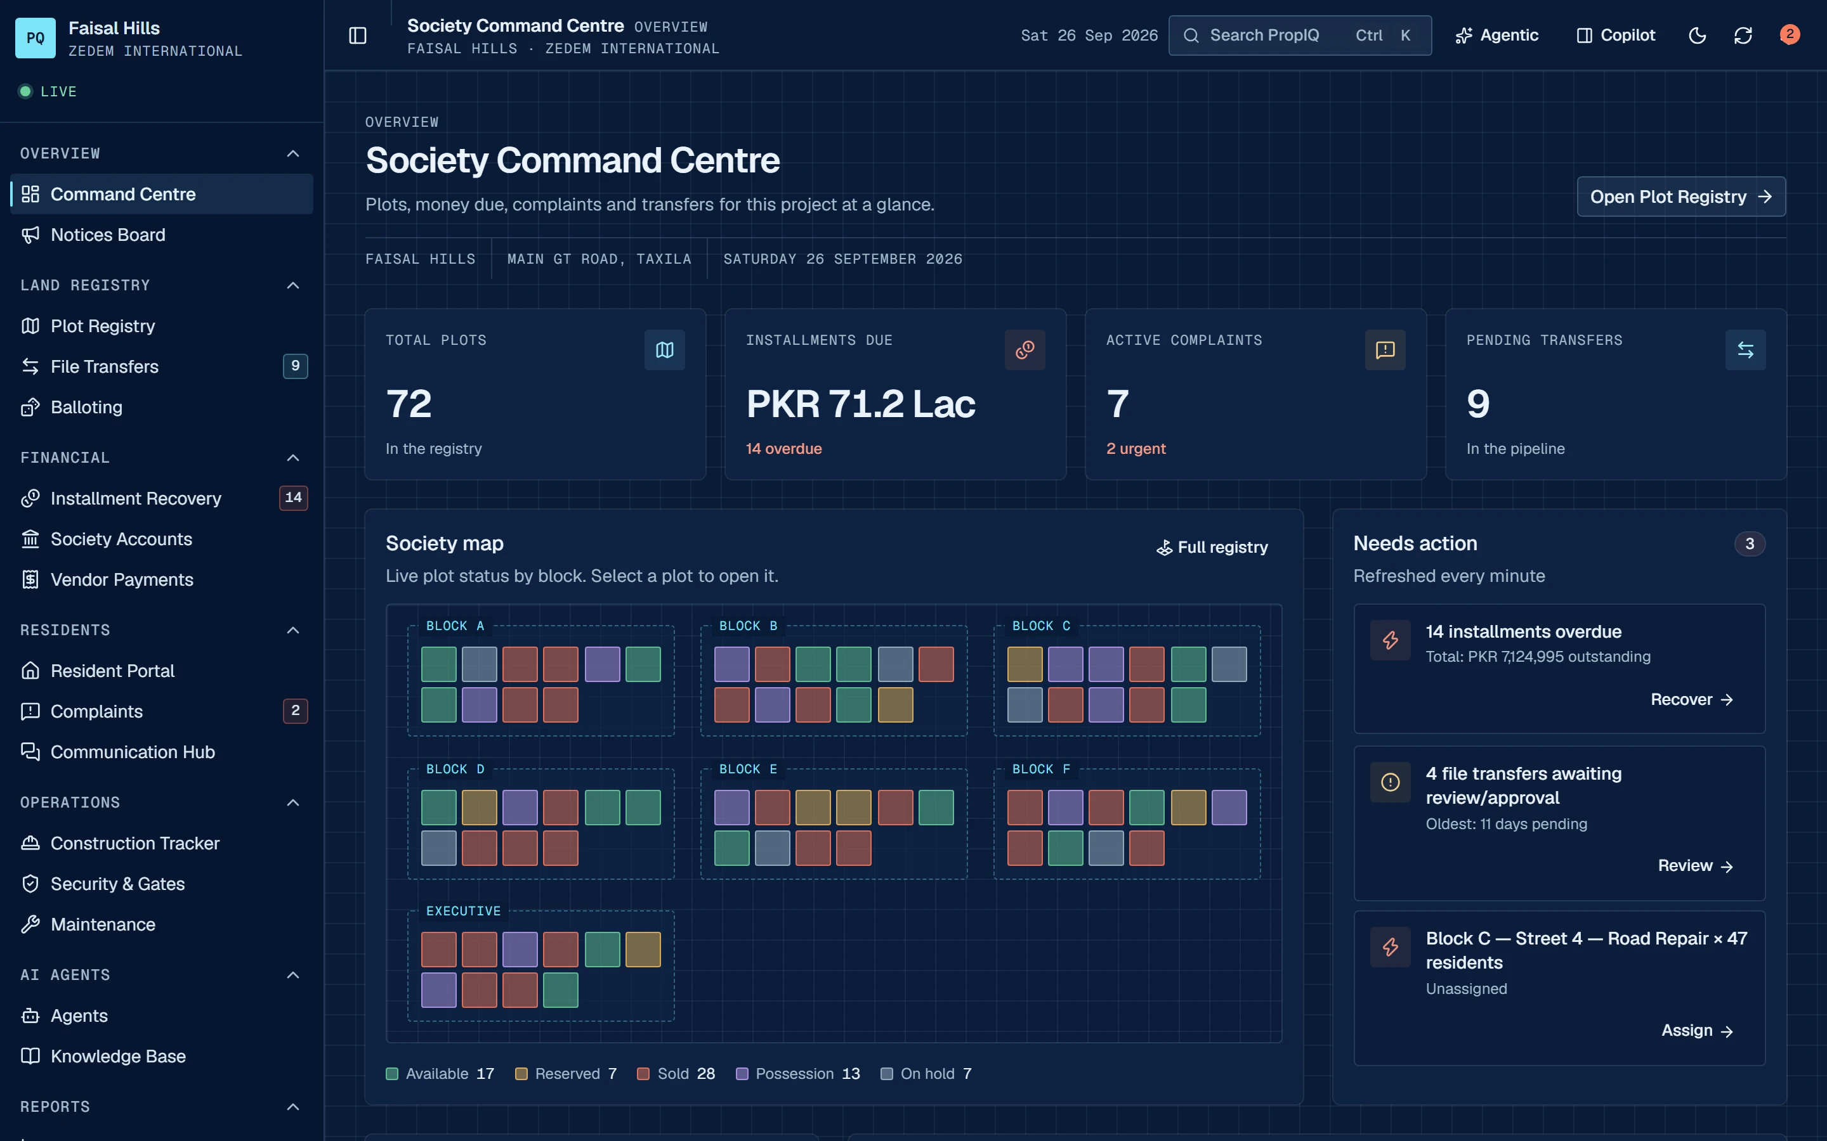1827x1141 pixels.
Task: Toggle the sidebar panel icon
Action: click(358, 35)
